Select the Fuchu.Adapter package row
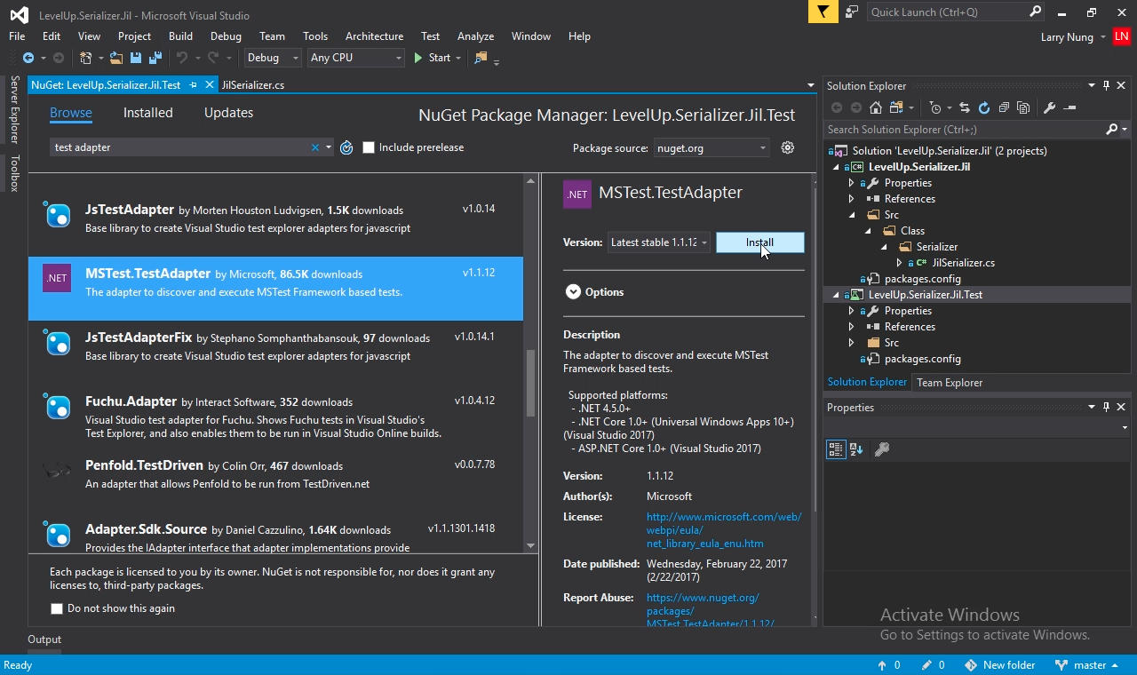The height and width of the screenshot is (675, 1137). [x=275, y=417]
